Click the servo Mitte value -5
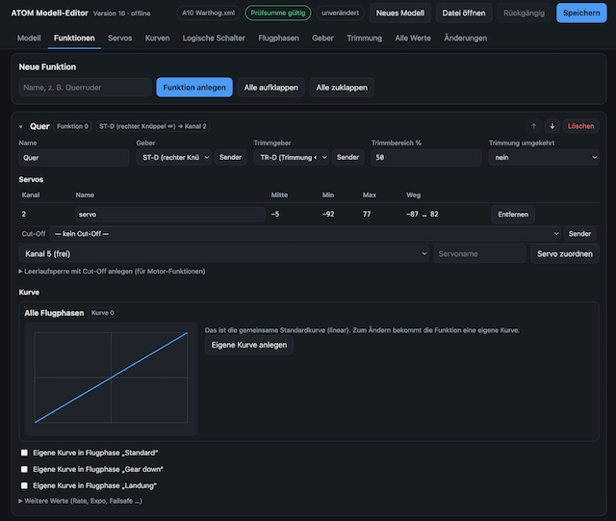 coord(275,215)
